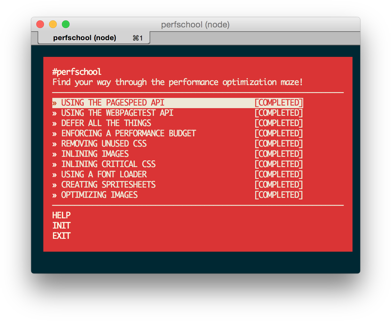Minimize the terminal with yellow button
This screenshot has height=321, width=391.
tap(53, 24)
